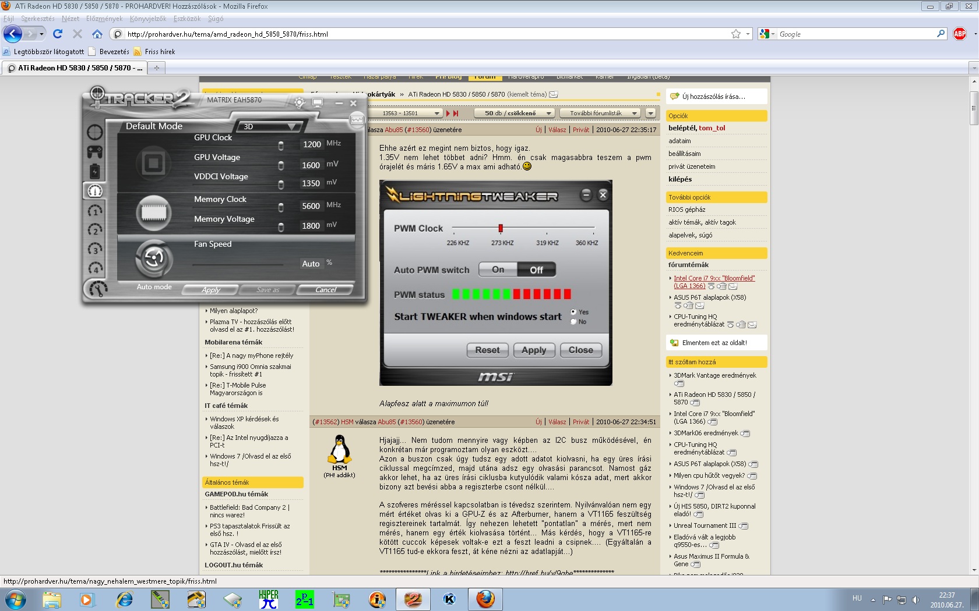Select the battery power-saving mode icon
Image resolution: width=979 pixels, height=611 pixels.
pos(95,171)
